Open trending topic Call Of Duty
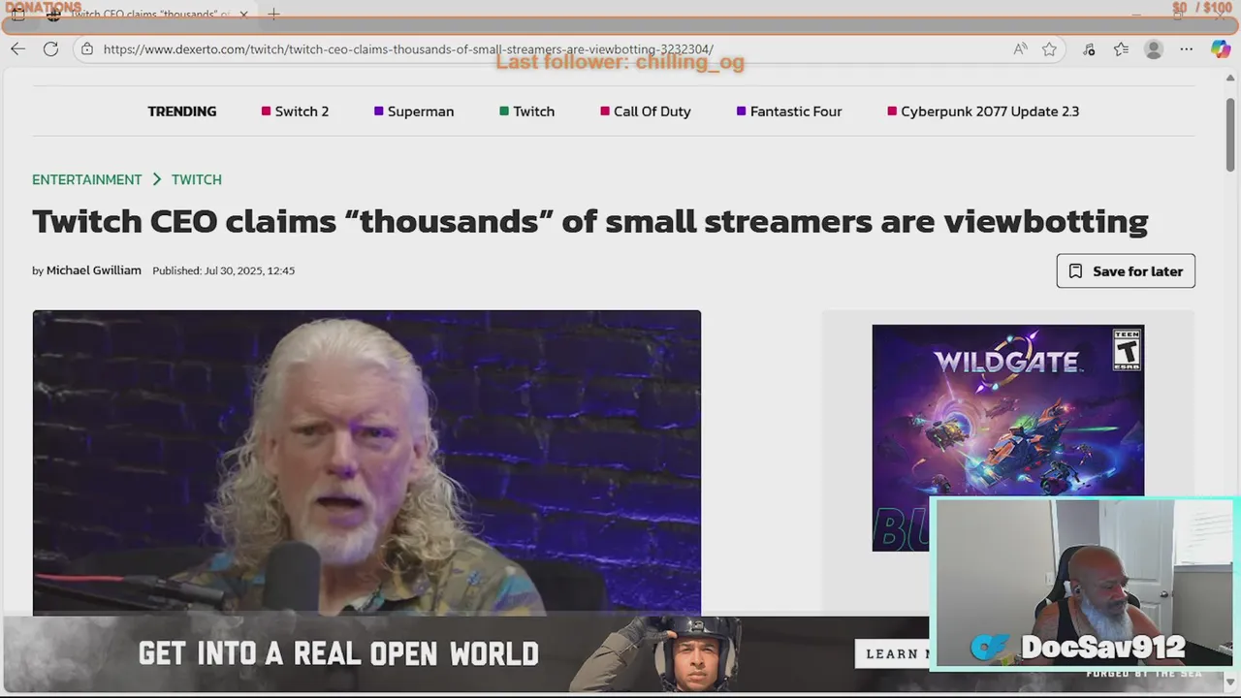Image resolution: width=1241 pixels, height=698 pixels. click(646, 111)
